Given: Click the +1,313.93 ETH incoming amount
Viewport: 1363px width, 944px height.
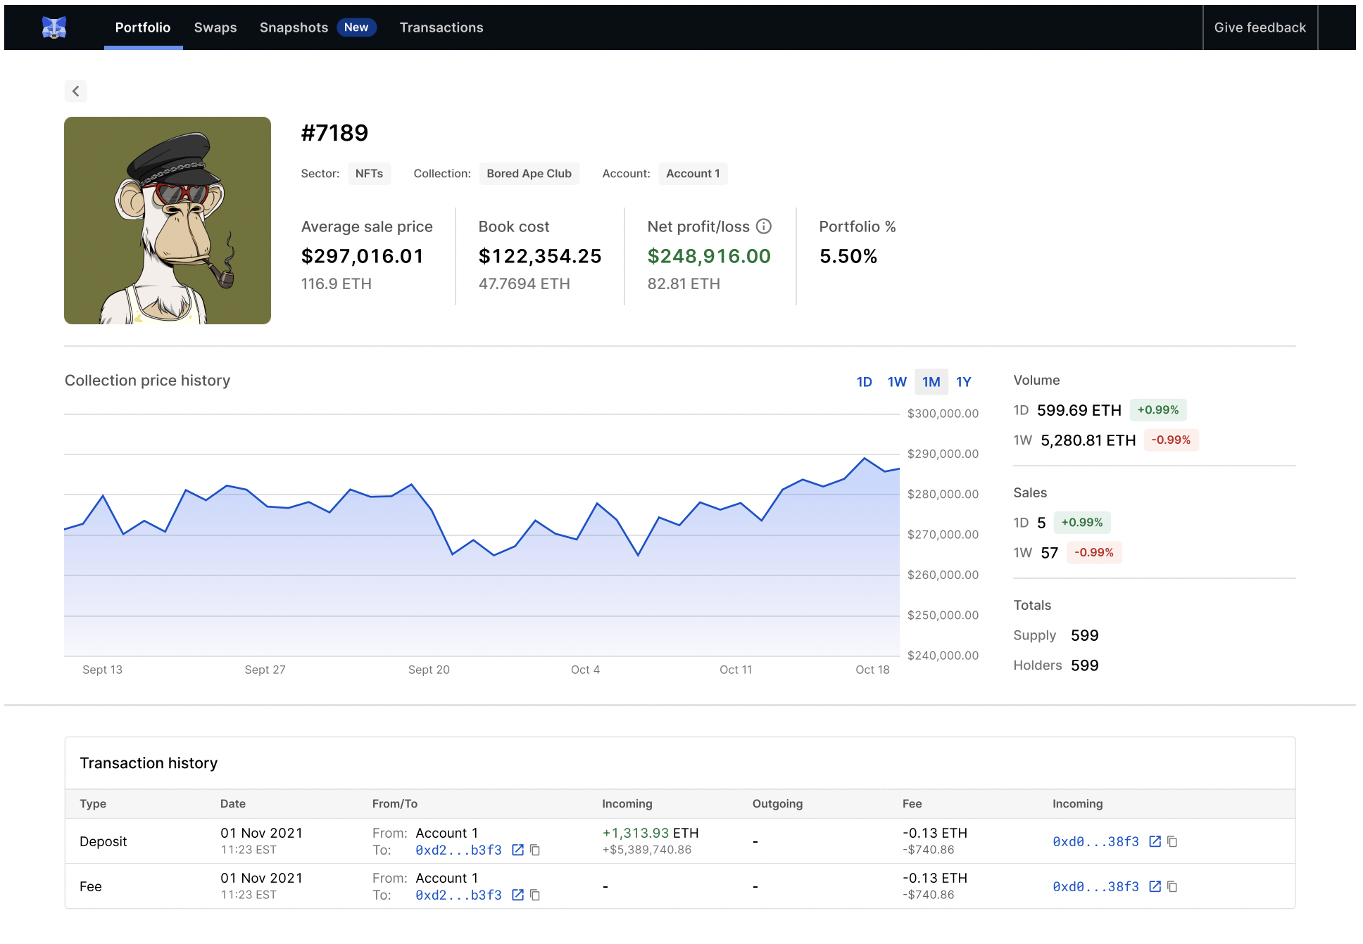Looking at the screenshot, I should tap(651, 833).
